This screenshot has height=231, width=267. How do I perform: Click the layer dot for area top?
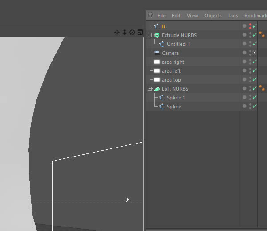244,79
